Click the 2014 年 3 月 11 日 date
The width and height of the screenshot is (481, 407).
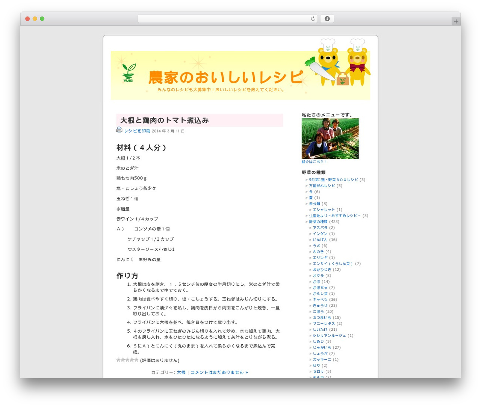point(168,131)
